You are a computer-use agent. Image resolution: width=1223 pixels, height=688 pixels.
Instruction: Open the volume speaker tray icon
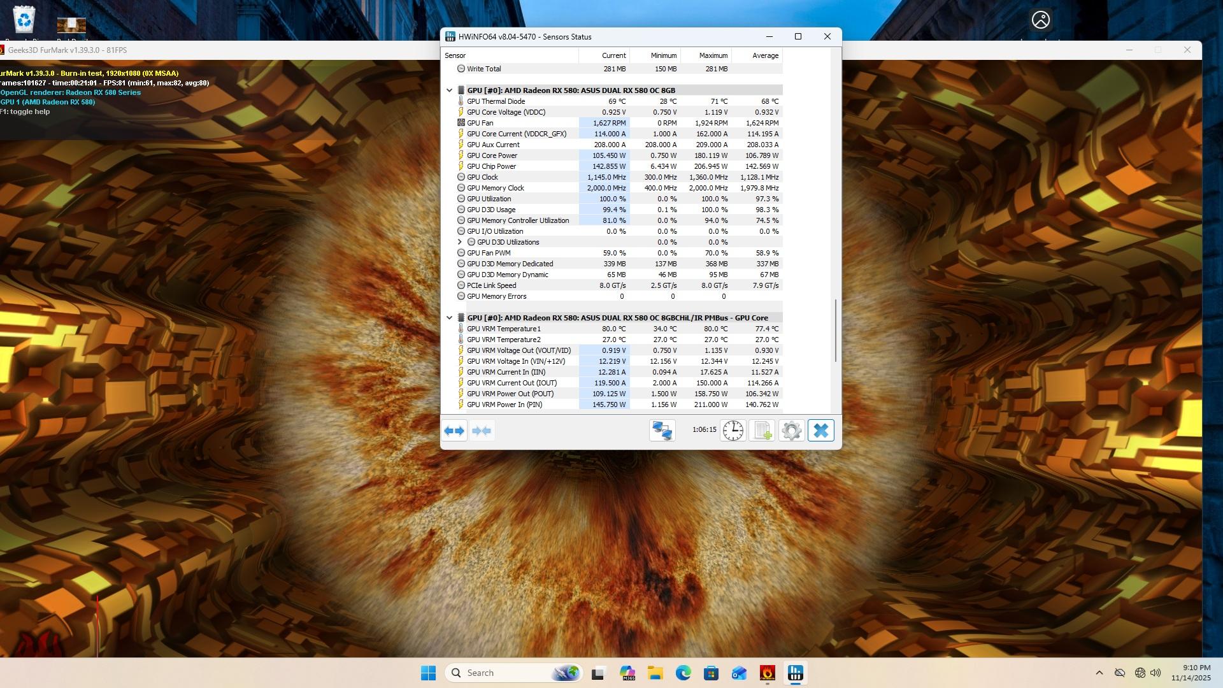tap(1155, 673)
